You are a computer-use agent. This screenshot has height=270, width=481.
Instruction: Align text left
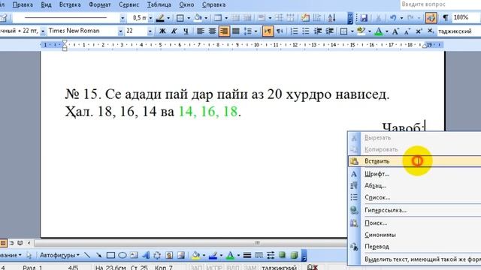201,31
